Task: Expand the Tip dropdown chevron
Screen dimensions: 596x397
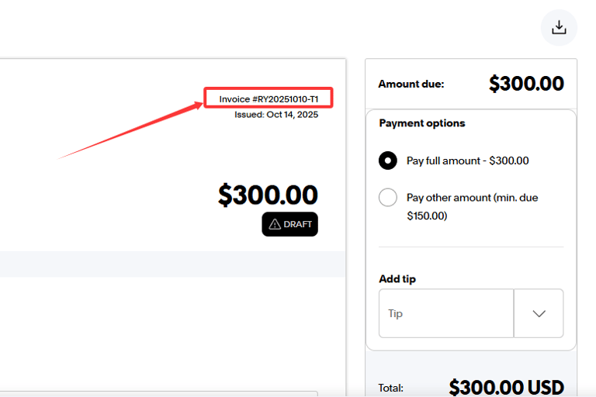Action: tap(539, 313)
